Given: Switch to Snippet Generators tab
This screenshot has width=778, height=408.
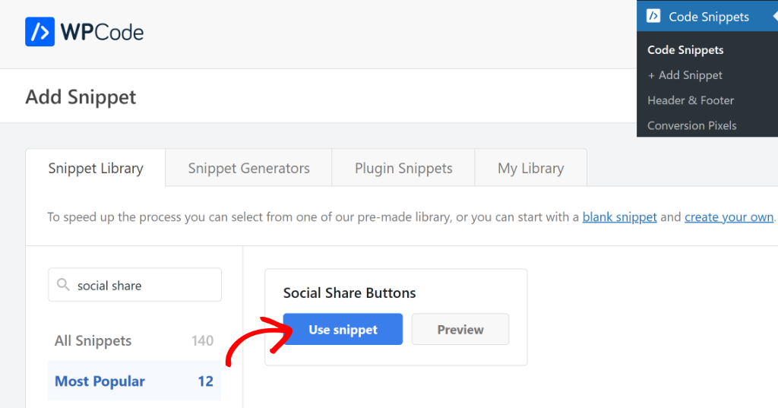Looking at the screenshot, I should click(x=248, y=168).
